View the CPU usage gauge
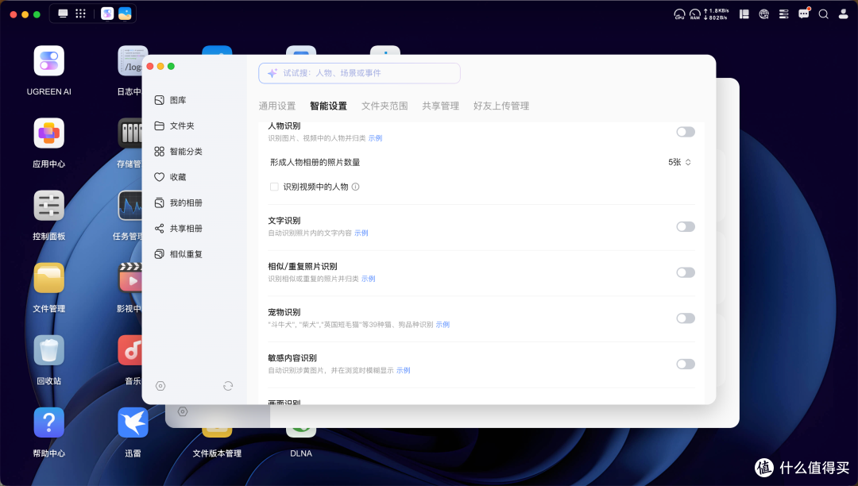 pyautogui.click(x=679, y=14)
